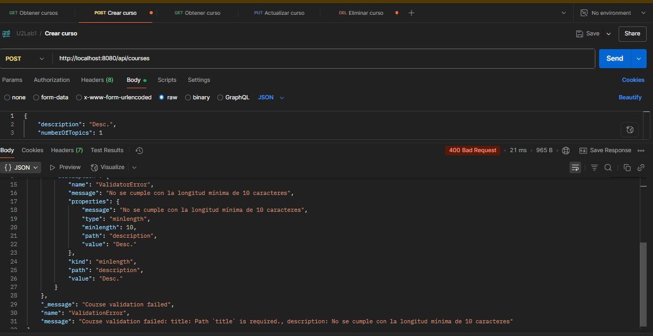
Task: Select the GraphQL body type
Action: 233,97
